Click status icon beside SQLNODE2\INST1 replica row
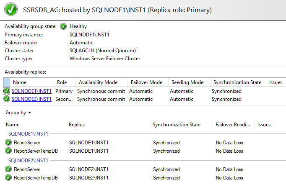 point(7,99)
